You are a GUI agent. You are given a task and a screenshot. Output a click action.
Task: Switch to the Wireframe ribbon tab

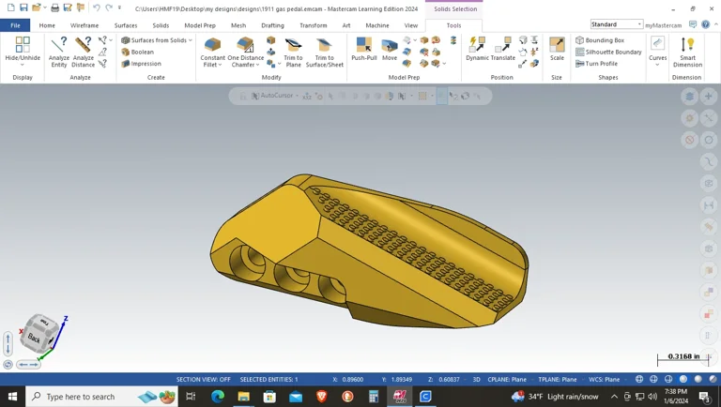(x=84, y=25)
